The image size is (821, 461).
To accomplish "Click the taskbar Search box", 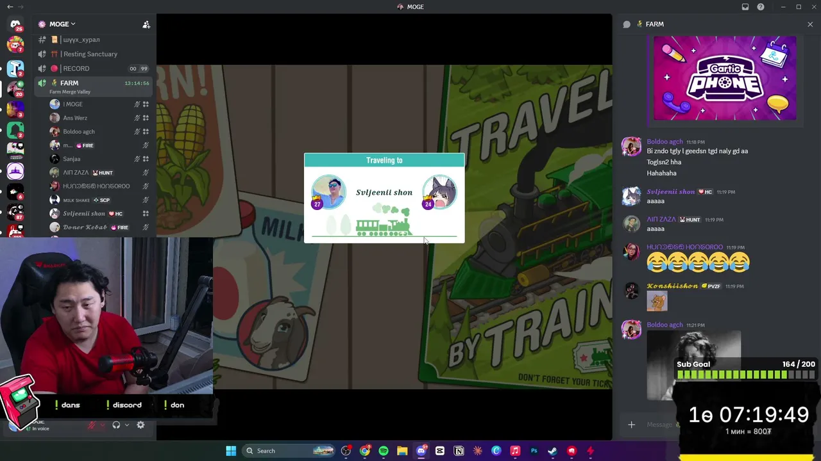I will point(289,451).
